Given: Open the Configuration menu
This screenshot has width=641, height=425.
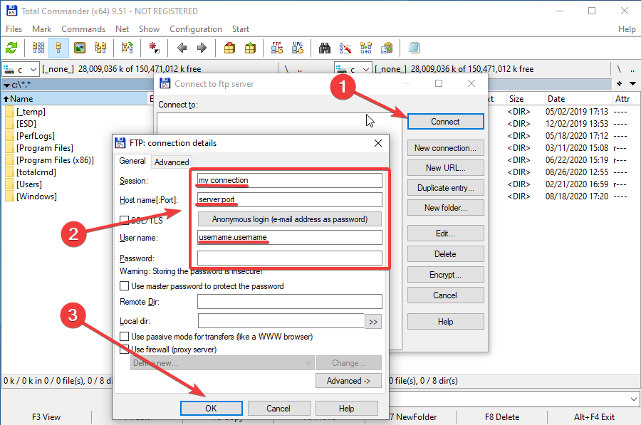Looking at the screenshot, I should pos(195,29).
